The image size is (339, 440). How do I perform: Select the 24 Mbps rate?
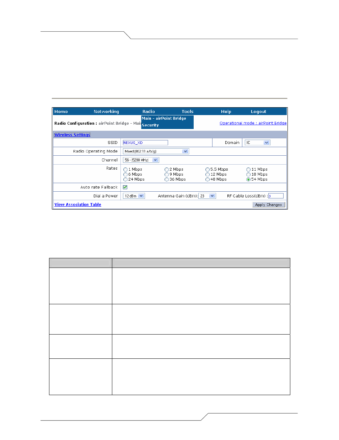pos(125,180)
